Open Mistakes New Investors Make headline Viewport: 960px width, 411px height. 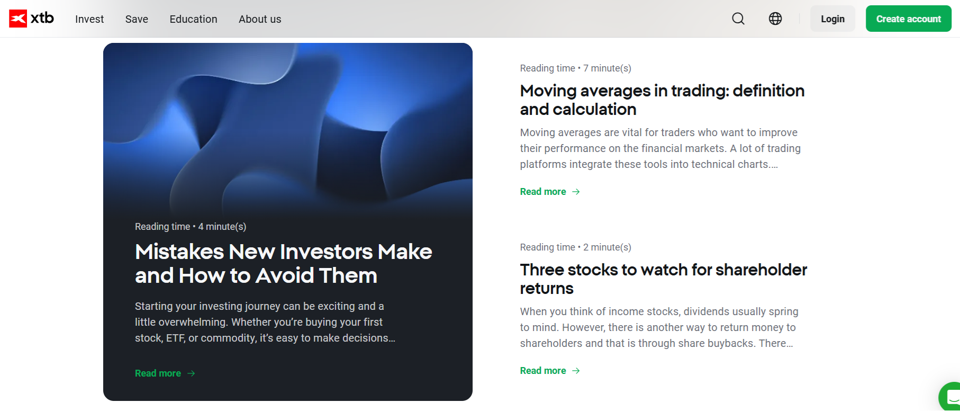coord(284,264)
